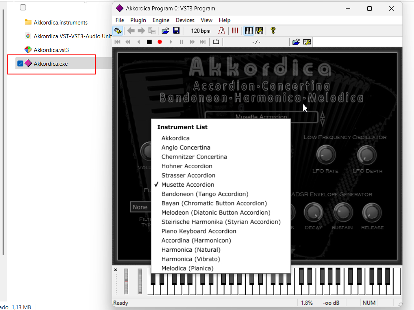Click the fast rewind transport button
Viewport: 414px width, 310px height.
click(128, 42)
